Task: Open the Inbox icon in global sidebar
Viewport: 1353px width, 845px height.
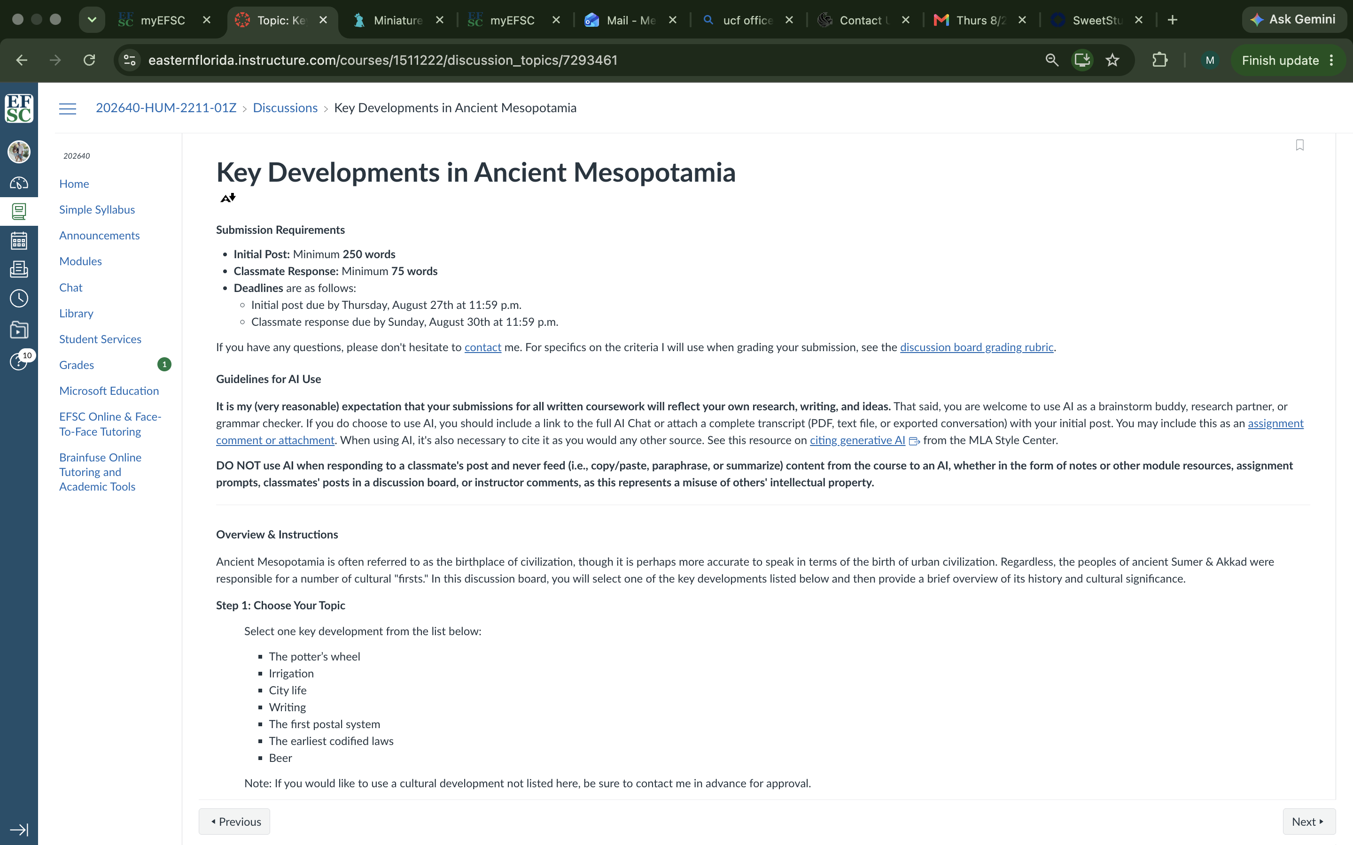Action: (19, 269)
